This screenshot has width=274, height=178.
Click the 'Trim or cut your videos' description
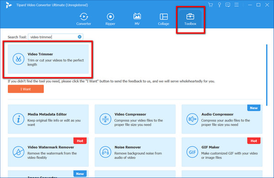[56, 62]
